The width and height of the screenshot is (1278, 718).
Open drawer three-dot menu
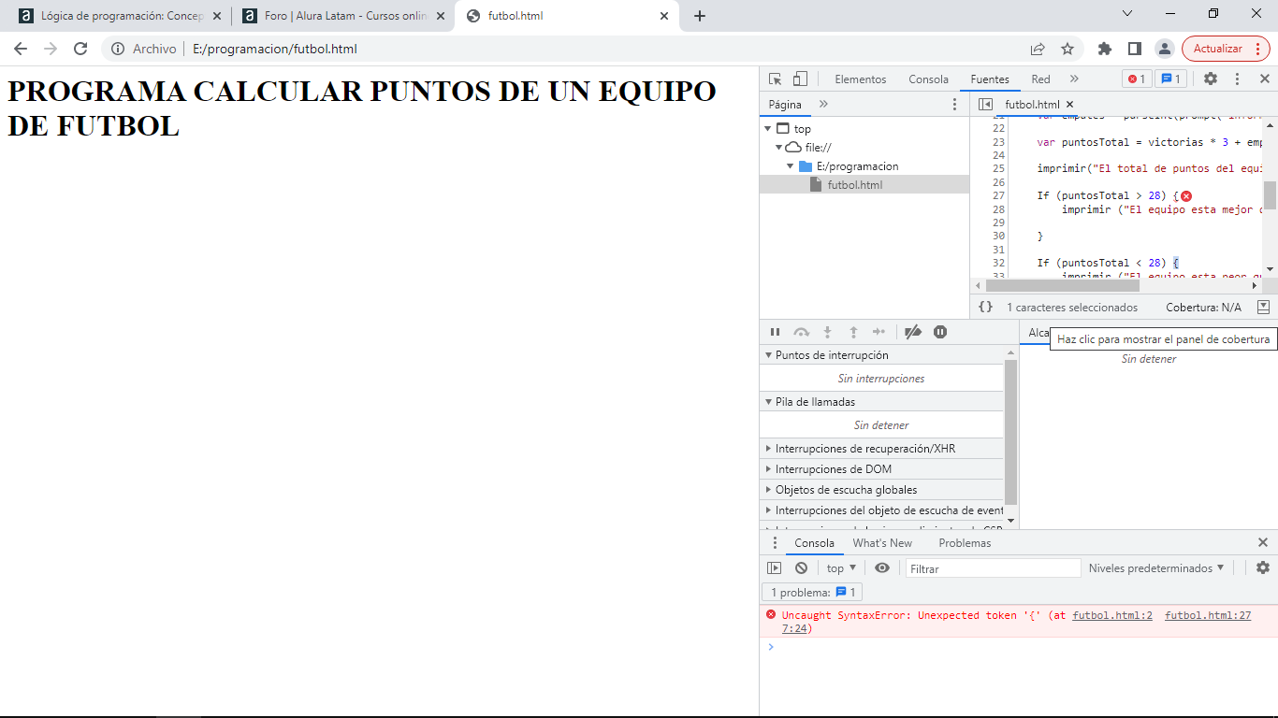pos(774,543)
